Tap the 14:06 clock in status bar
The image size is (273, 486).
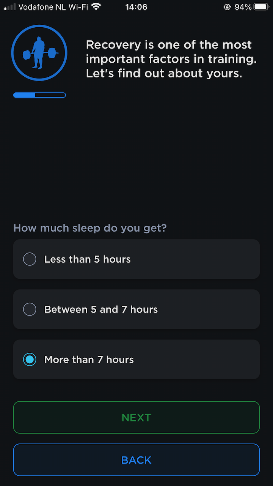(x=136, y=7)
